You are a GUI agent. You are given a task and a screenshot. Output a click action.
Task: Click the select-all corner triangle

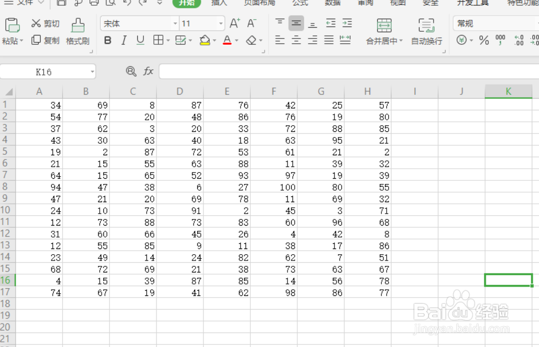tap(8, 92)
